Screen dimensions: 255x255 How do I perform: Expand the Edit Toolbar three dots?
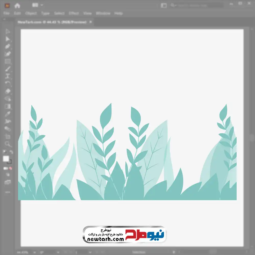coord(8,192)
